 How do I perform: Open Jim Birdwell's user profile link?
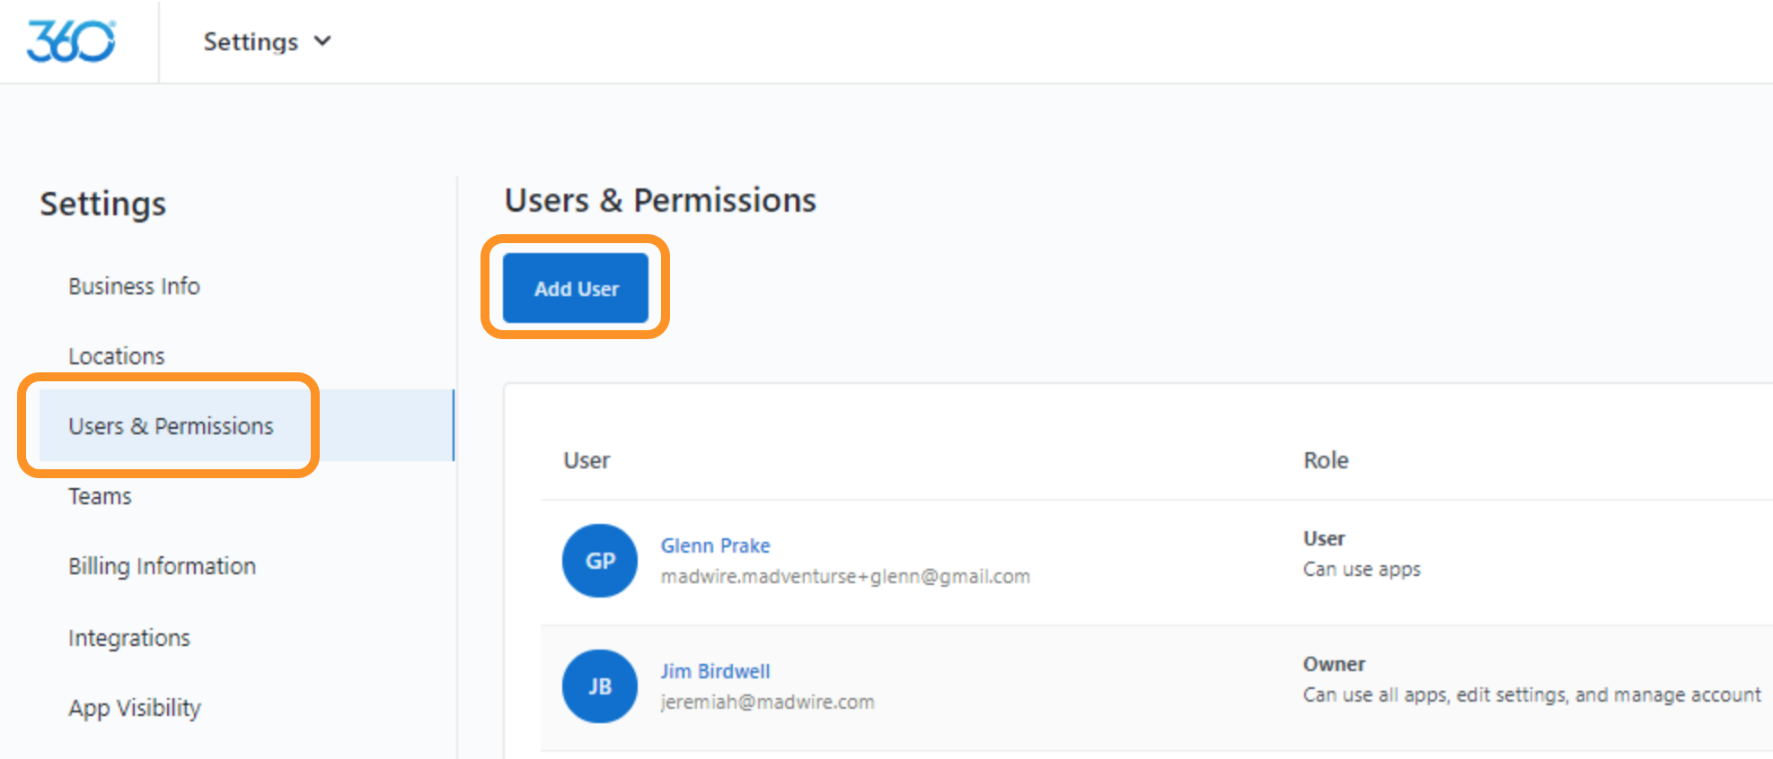coord(715,671)
